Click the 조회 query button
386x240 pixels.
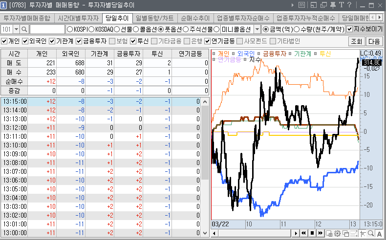tap(356, 41)
